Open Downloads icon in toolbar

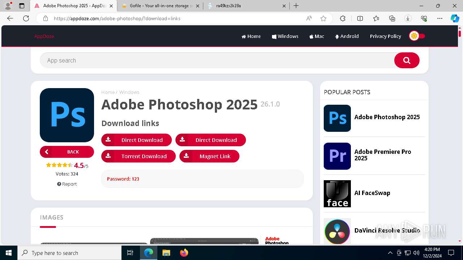coord(408,18)
